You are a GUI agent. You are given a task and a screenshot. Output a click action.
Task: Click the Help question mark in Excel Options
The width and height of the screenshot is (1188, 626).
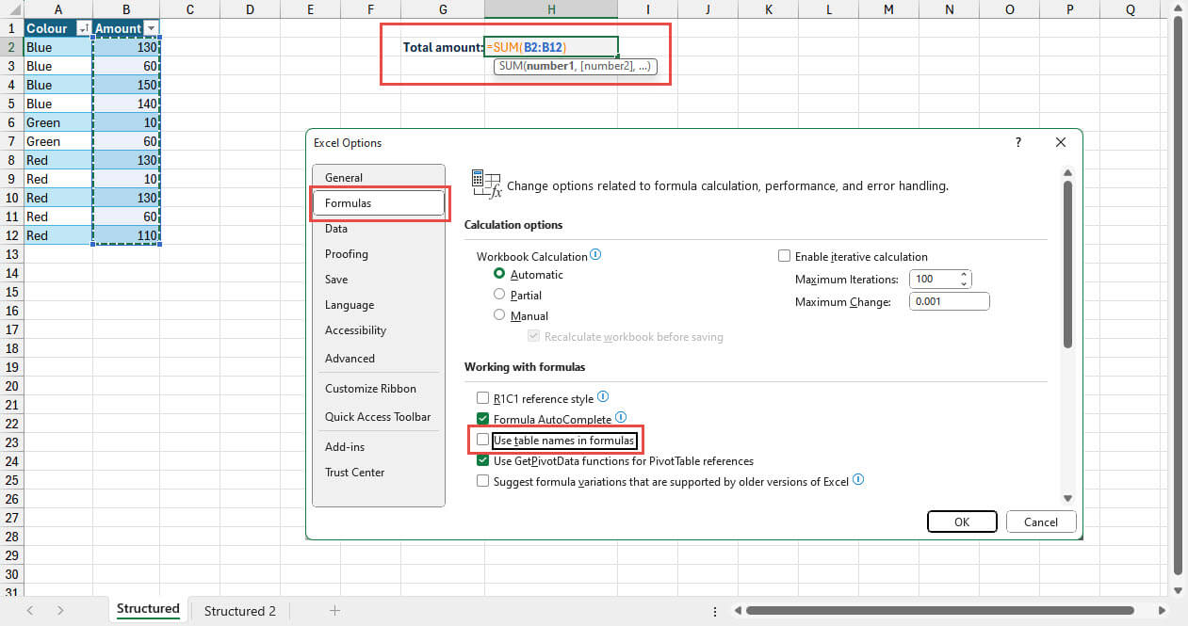pos(1017,142)
